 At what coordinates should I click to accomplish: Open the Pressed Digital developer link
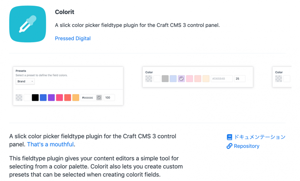click(73, 38)
